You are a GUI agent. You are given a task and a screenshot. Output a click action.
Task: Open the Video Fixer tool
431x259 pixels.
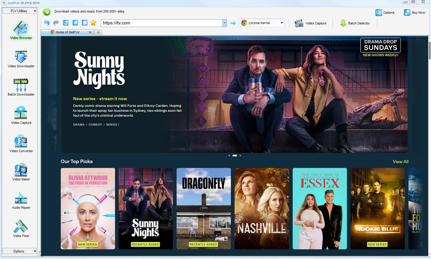point(21,228)
